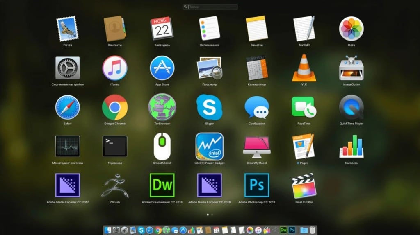
Task: Launch Pages from the Launchpad grid
Action: point(304,146)
